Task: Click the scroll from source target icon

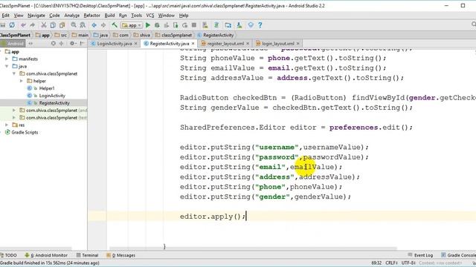Action: pos(54,44)
